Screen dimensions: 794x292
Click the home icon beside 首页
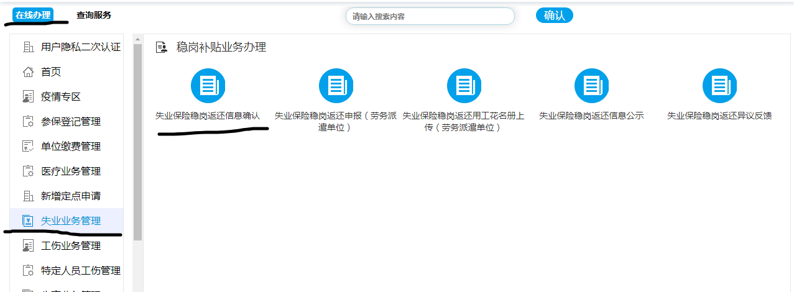(x=28, y=72)
